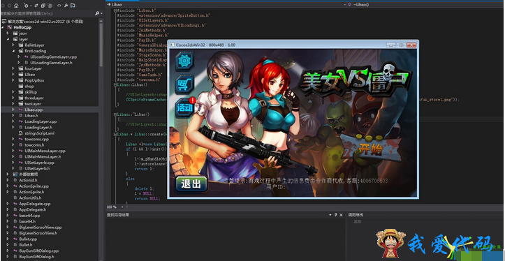Click the pending changes filter toolbar icon
Viewport: 505px width, 261px height.
(26, 6)
